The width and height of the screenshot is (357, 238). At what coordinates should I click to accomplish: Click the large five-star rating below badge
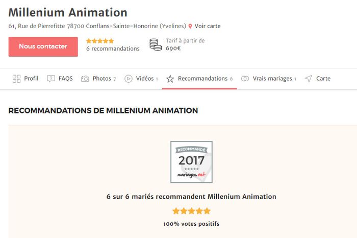tap(191, 210)
